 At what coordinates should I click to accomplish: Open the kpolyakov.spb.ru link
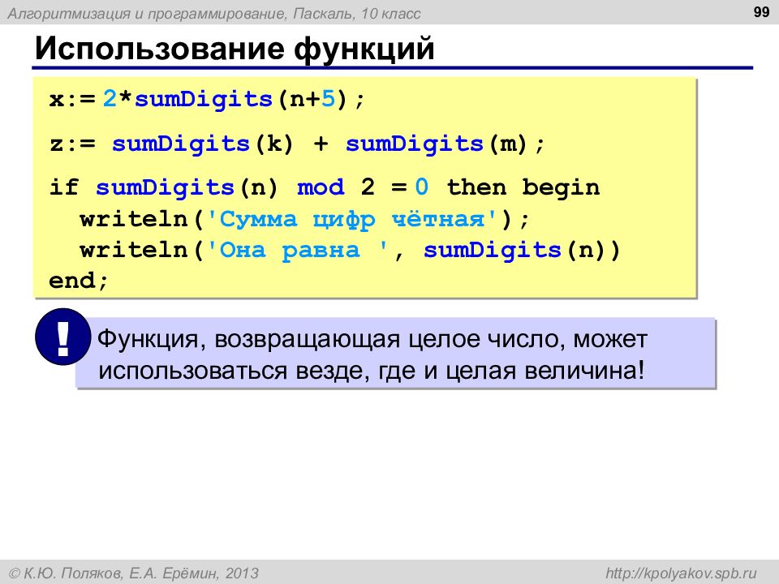point(681,573)
